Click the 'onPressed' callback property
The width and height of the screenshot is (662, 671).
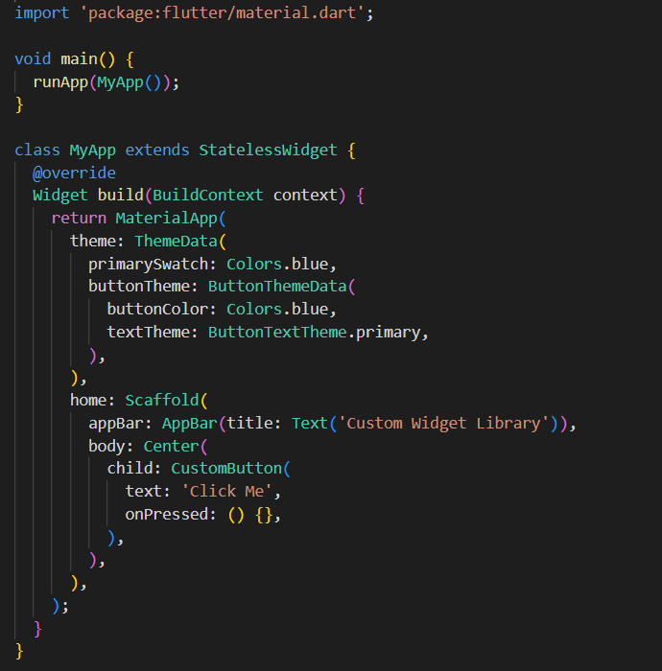167,515
